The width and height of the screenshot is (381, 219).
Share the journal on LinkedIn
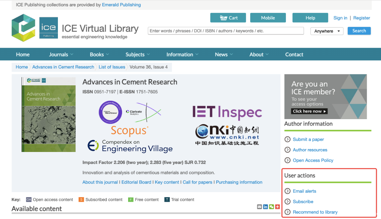(x=266, y=207)
